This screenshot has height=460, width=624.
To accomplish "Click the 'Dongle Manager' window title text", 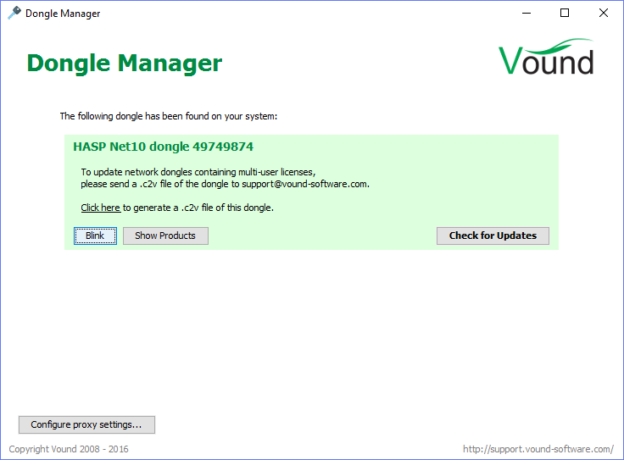I will (x=62, y=14).
